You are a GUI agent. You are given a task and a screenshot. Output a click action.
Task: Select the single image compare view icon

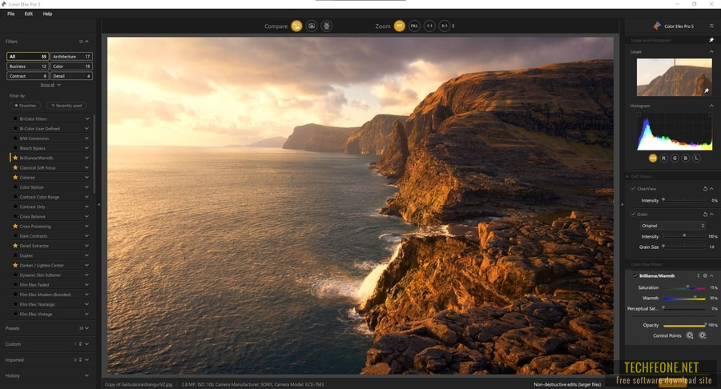[296, 26]
